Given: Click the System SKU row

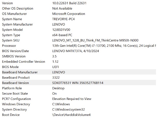Looking at the screenshot, I should pos(11,40).
